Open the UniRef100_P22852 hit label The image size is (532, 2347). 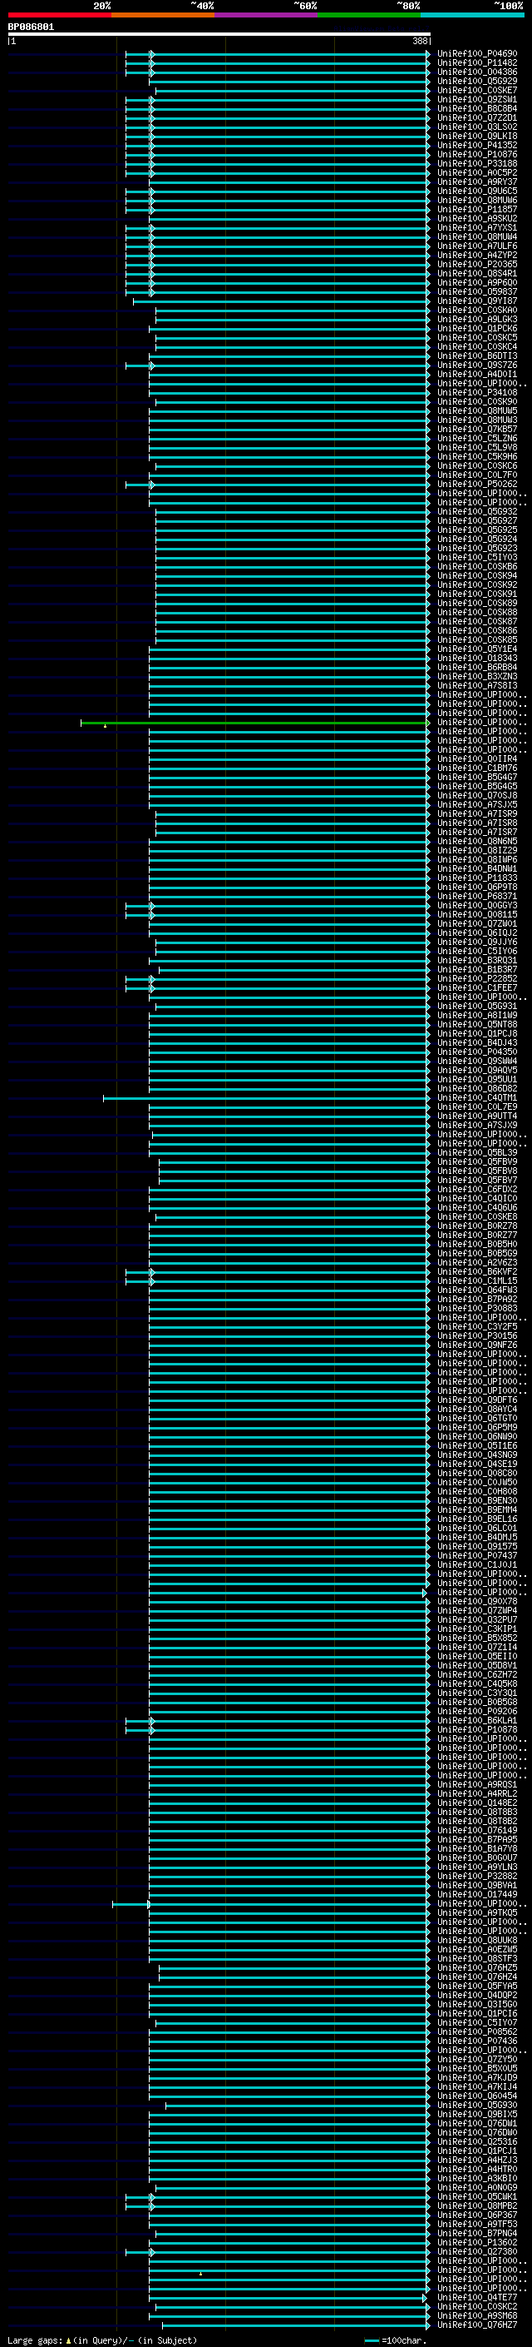pyautogui.click(x=477, y=978)
